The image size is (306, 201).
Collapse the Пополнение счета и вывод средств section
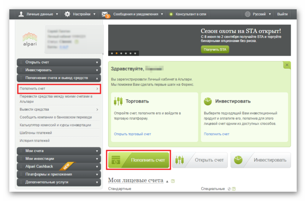click(59, 78)
